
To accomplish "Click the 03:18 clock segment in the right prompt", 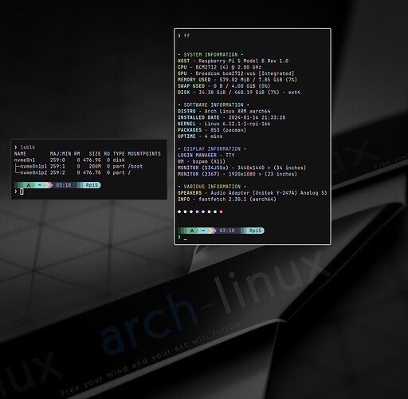I will [227, 231].
